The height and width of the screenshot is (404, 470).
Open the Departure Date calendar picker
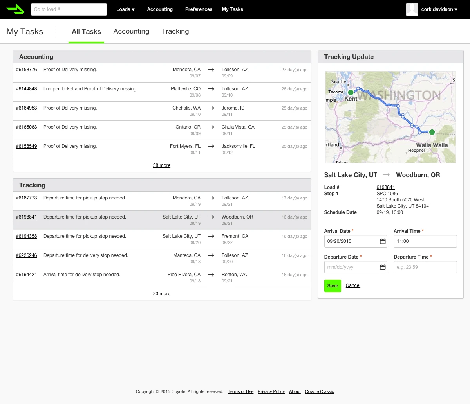tap(383, 267)
